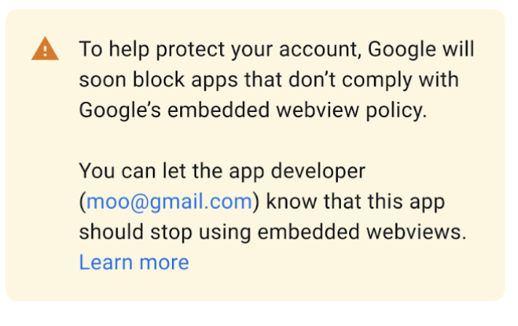Click the 'soon block apps' text line
Viewport: 518px width, 326px height.
tap(269, 80)
